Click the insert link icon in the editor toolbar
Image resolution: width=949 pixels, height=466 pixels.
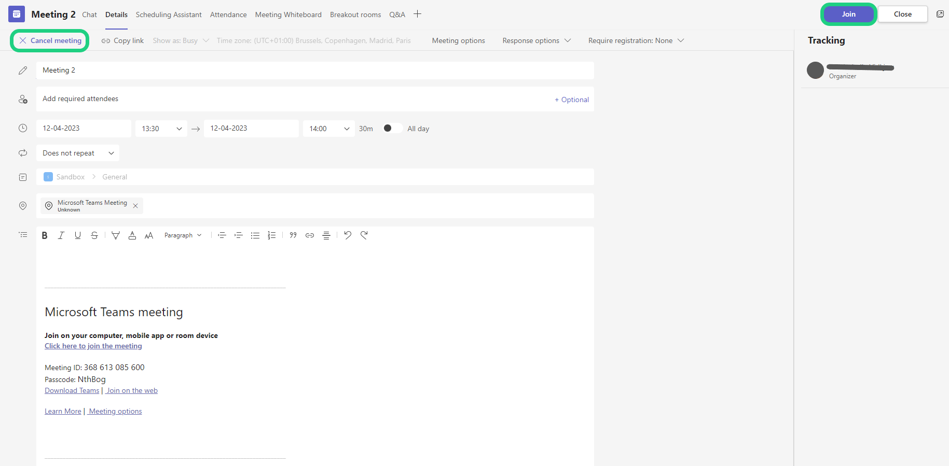click(x=310, y=235)
